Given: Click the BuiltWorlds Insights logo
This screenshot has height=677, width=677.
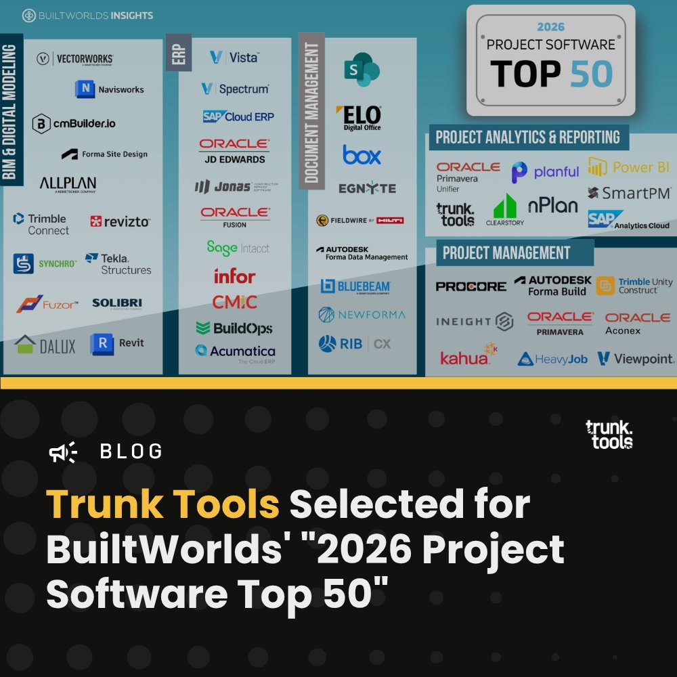Looking at the screenshot, I should click(87, 16).
